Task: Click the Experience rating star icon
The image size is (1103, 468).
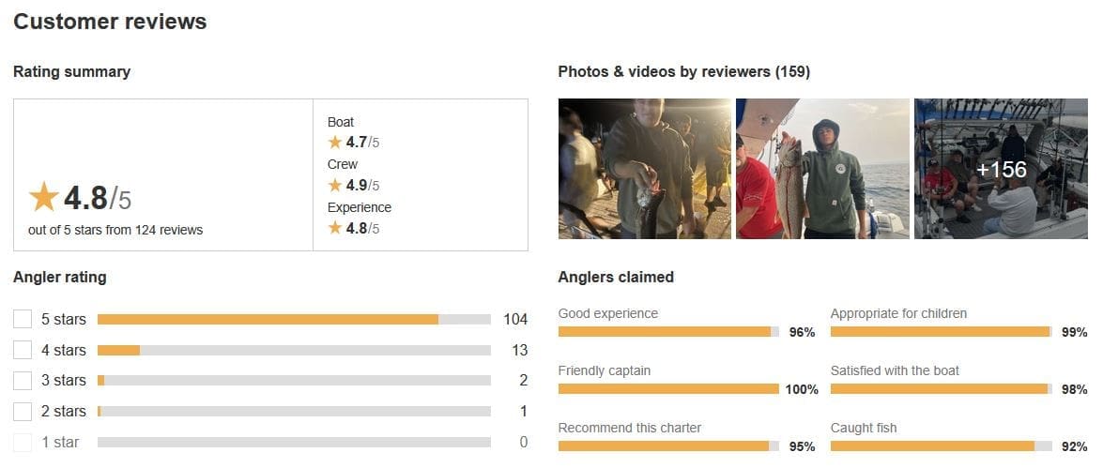Action: pos(335,228)
